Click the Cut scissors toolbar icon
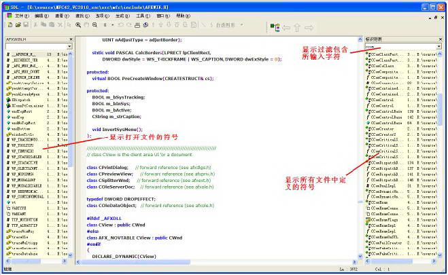 coord(36,25)
